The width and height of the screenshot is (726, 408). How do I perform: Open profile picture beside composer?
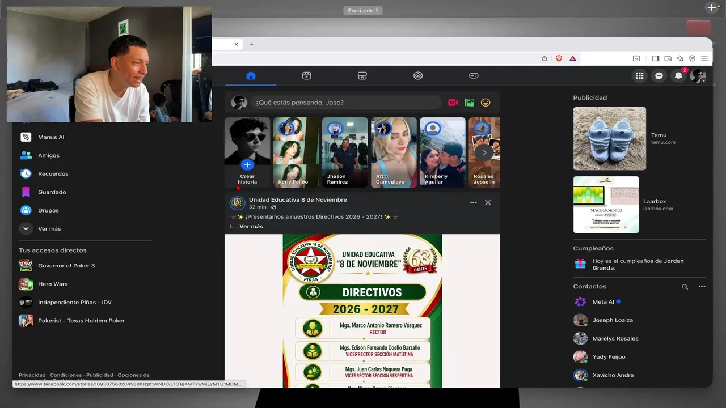[x=239, y=103]
